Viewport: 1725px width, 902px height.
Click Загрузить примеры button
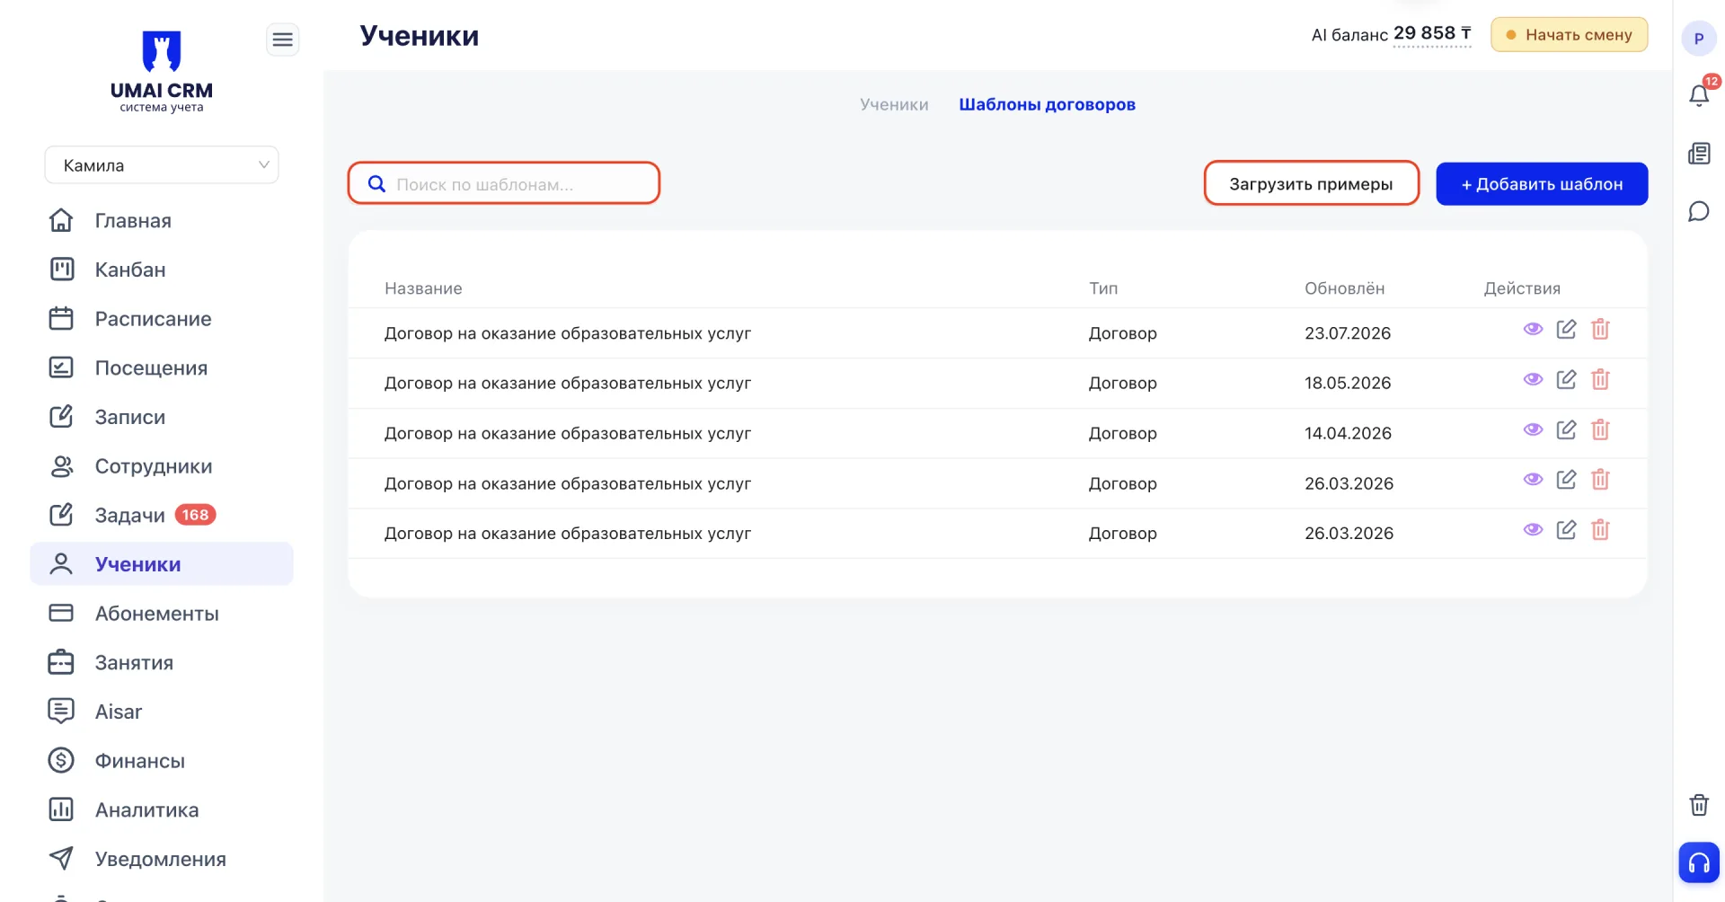click(1311, 183)
